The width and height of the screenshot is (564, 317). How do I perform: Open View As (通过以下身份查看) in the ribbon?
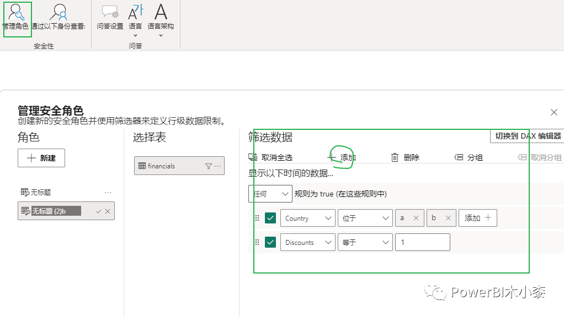pos(58,13)
